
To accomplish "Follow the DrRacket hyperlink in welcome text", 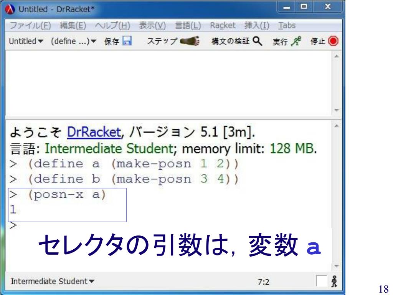I will [x=94, y=132].
